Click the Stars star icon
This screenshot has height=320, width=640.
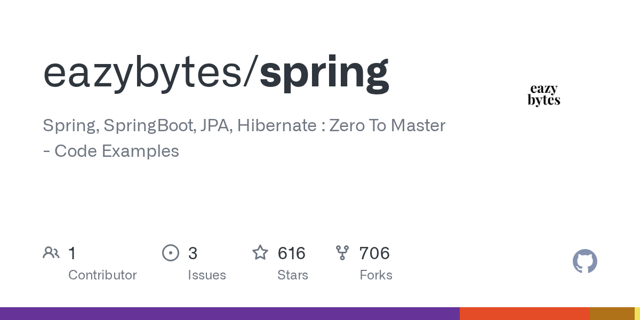(260, 252)
